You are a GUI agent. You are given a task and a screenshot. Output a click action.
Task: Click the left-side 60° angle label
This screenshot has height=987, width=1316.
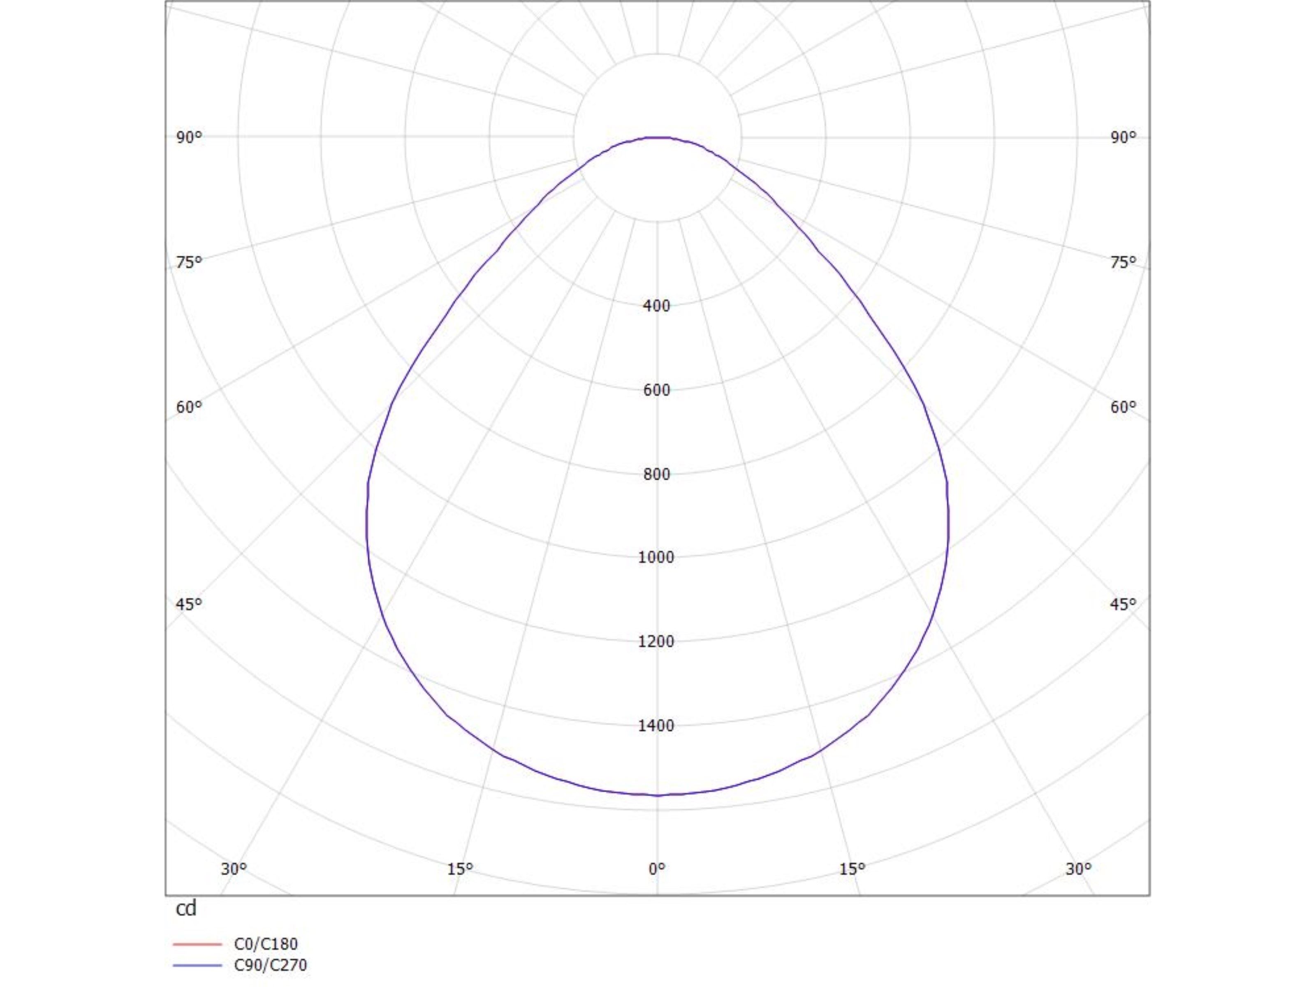189,408
